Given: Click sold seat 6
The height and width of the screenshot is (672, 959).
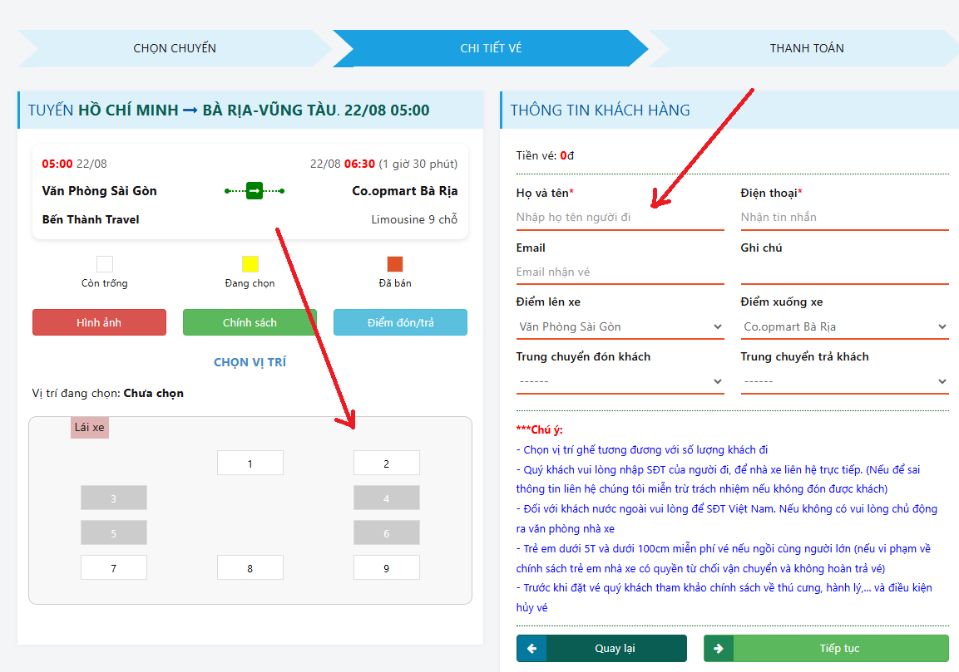Looking at the screenshot, I should pyautogui.click(x=387, y=532).
